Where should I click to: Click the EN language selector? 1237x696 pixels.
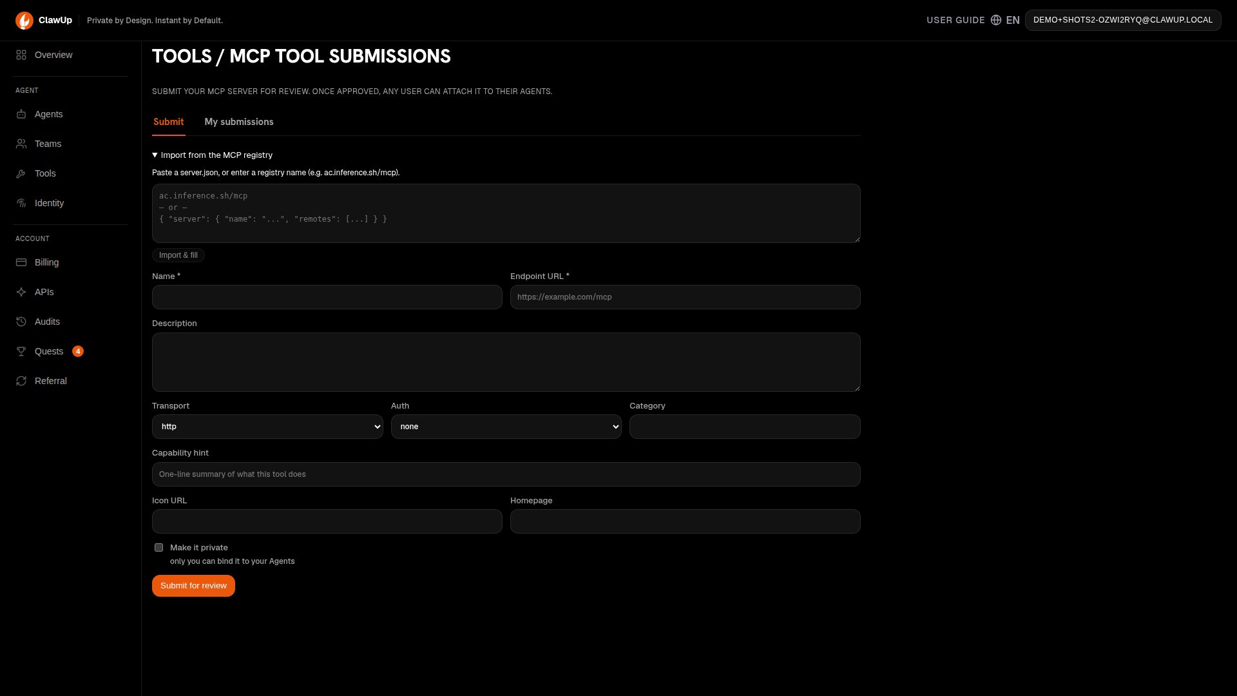(x=1013, y=20)
